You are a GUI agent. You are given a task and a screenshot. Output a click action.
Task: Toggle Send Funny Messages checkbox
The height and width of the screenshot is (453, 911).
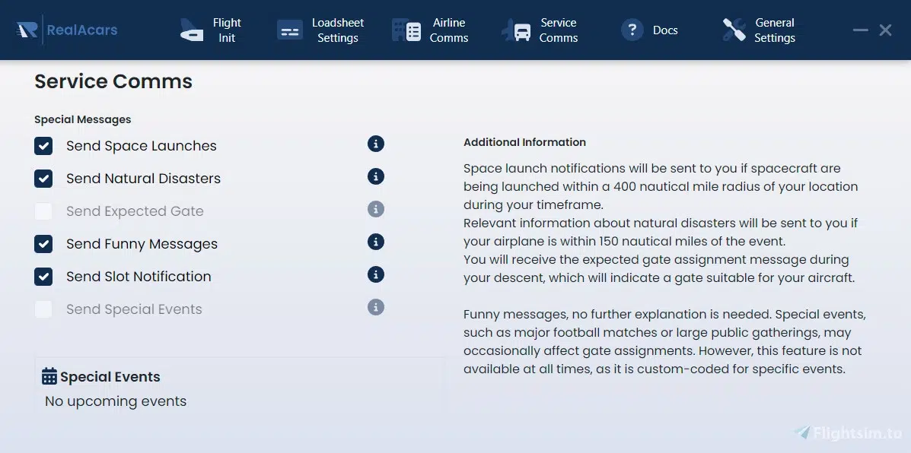[43, 244]
